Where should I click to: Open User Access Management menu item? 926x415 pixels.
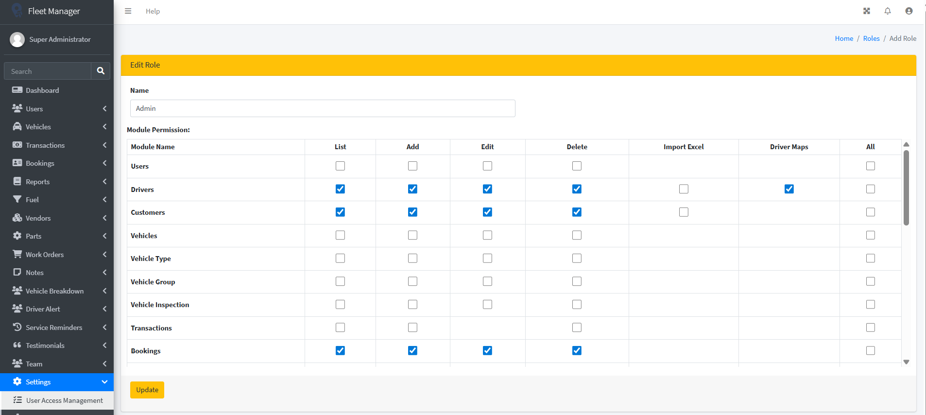point(64,400)
